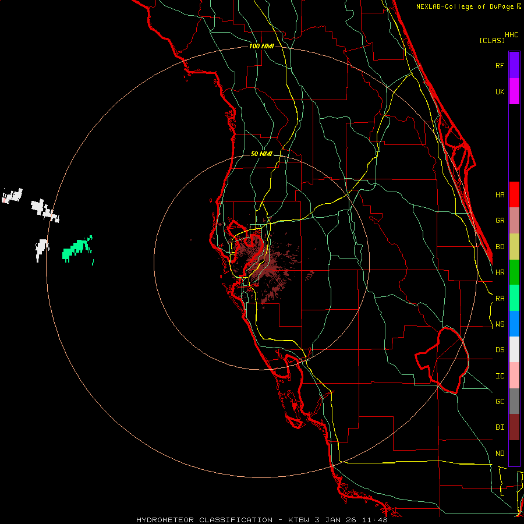524x524 pixels.
Task: Click the WS legend label
Action: 500,324
